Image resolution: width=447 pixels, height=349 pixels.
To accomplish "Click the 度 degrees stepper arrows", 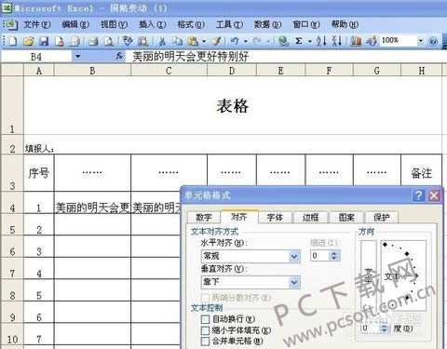I will pyautogui.click(x=385, y=329).
